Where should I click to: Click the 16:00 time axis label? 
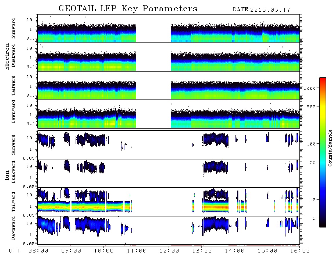coord(300,251)
